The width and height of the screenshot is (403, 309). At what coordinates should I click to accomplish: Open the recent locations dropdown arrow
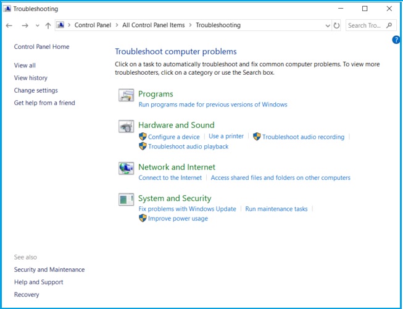38,25
